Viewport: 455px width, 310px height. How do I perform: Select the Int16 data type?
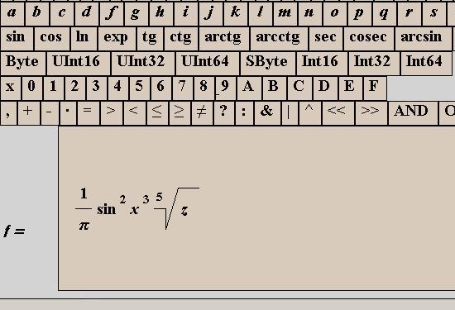click(x=322, y=64)
